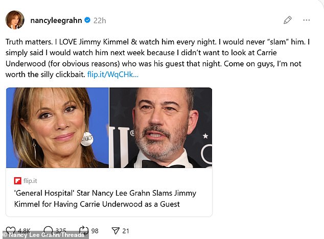Open replies via the comment bubble icon

(x=49, y=231)
